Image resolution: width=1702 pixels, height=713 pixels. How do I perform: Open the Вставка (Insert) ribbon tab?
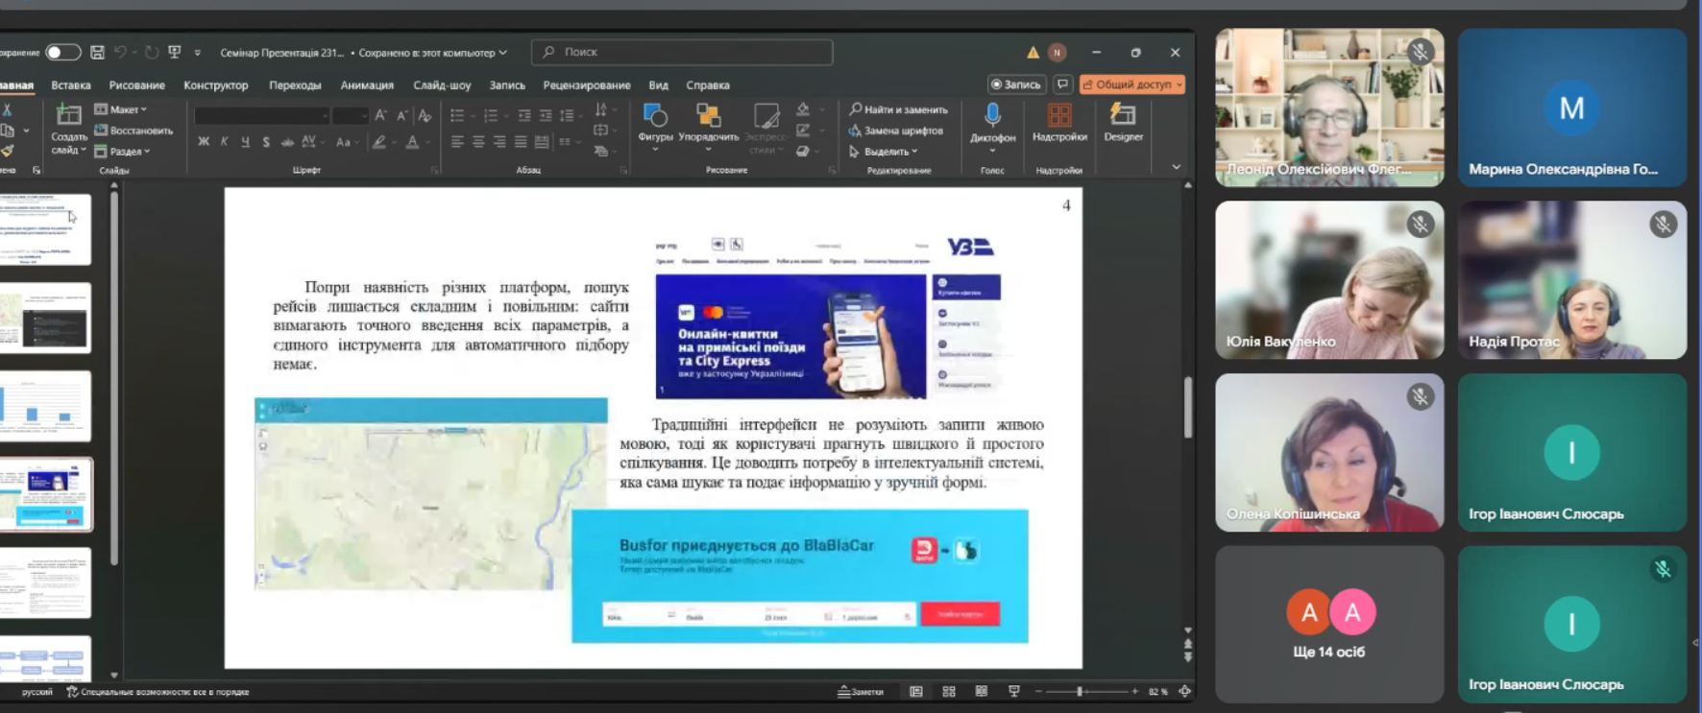click(71, 85)
